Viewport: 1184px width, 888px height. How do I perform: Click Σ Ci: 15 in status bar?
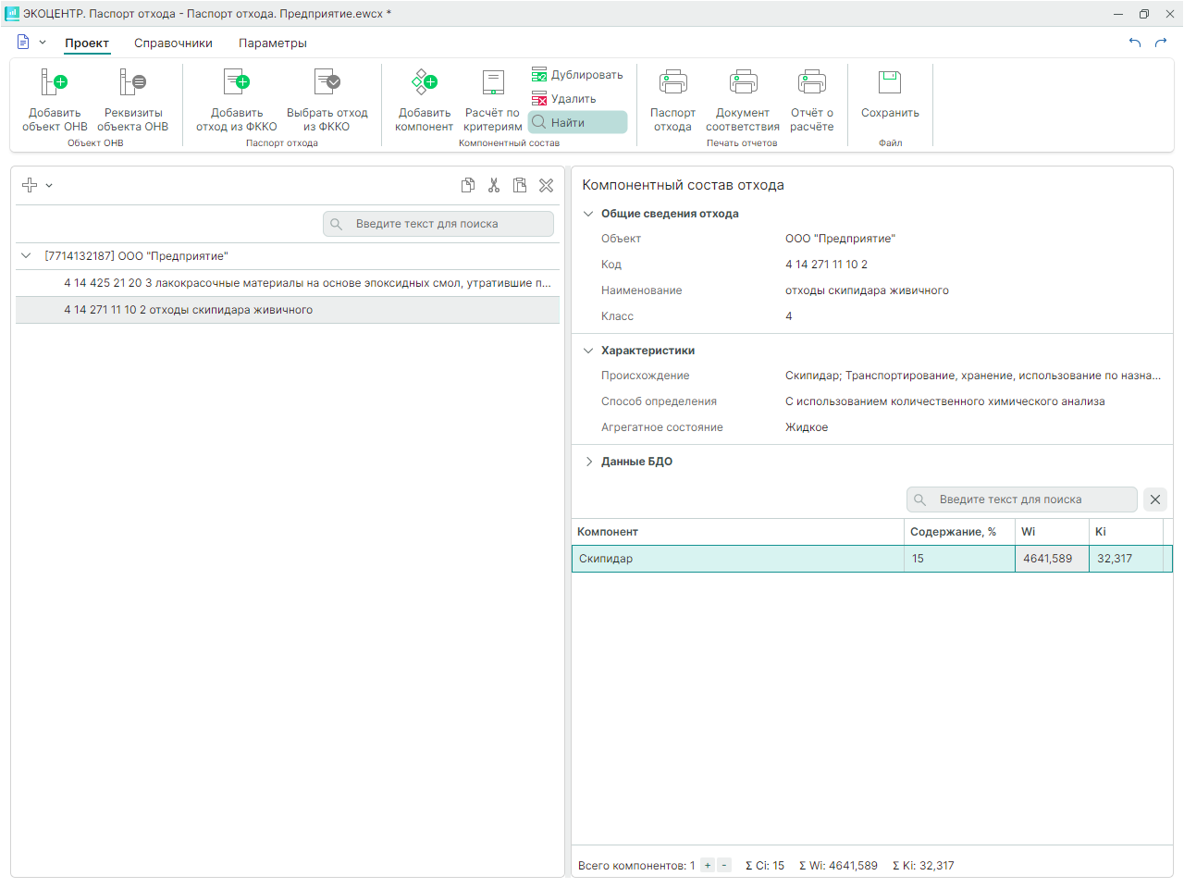(x=765, y=866)
